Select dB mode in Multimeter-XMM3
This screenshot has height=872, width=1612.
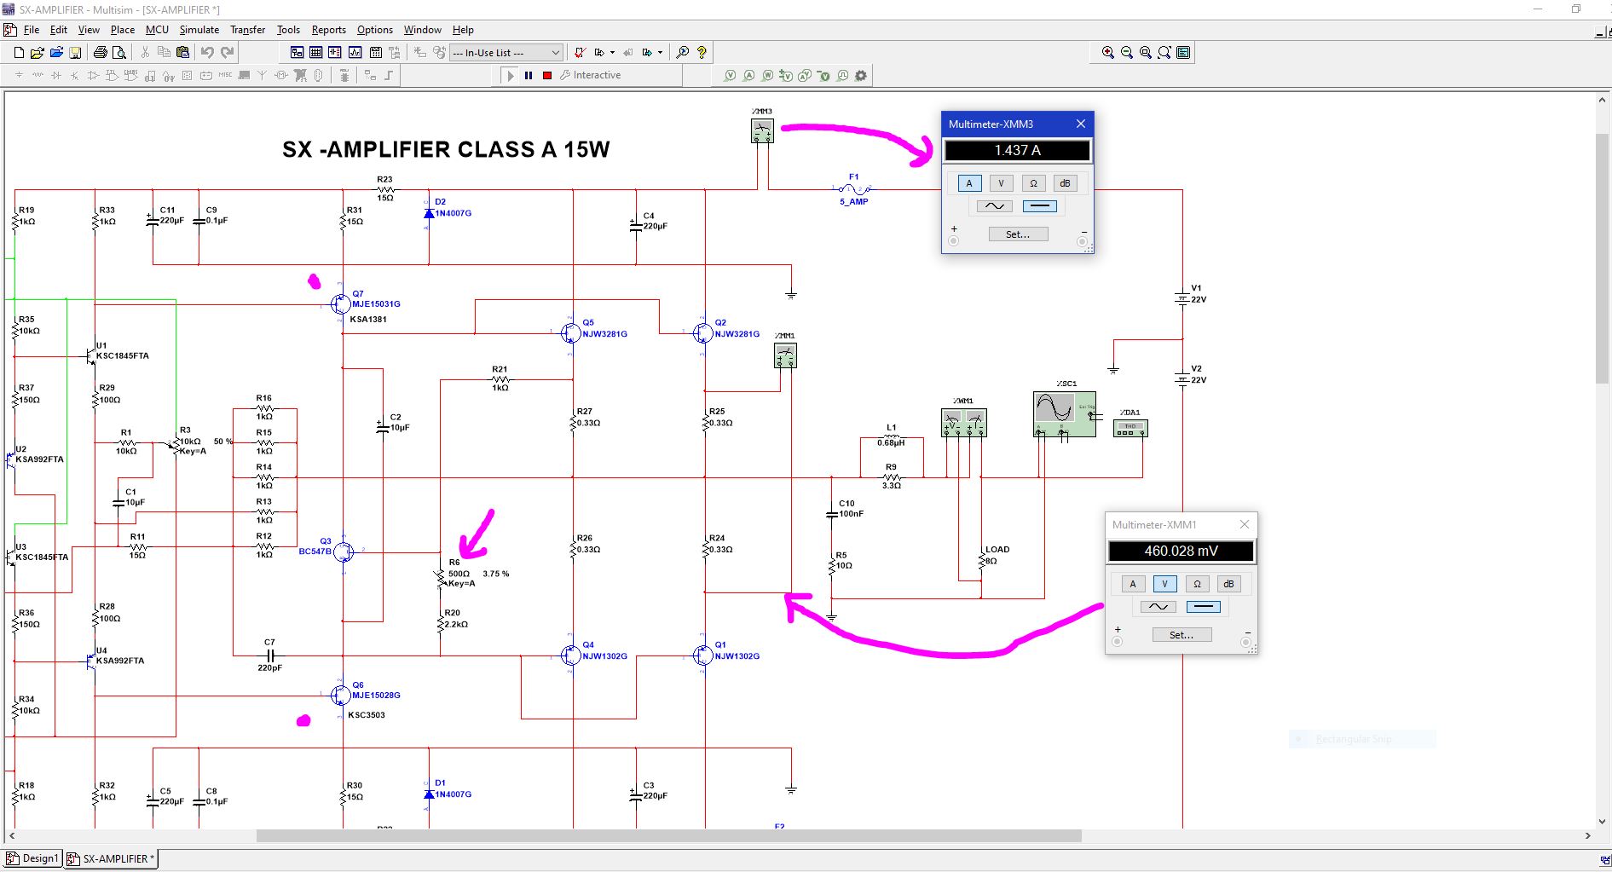1065,183
